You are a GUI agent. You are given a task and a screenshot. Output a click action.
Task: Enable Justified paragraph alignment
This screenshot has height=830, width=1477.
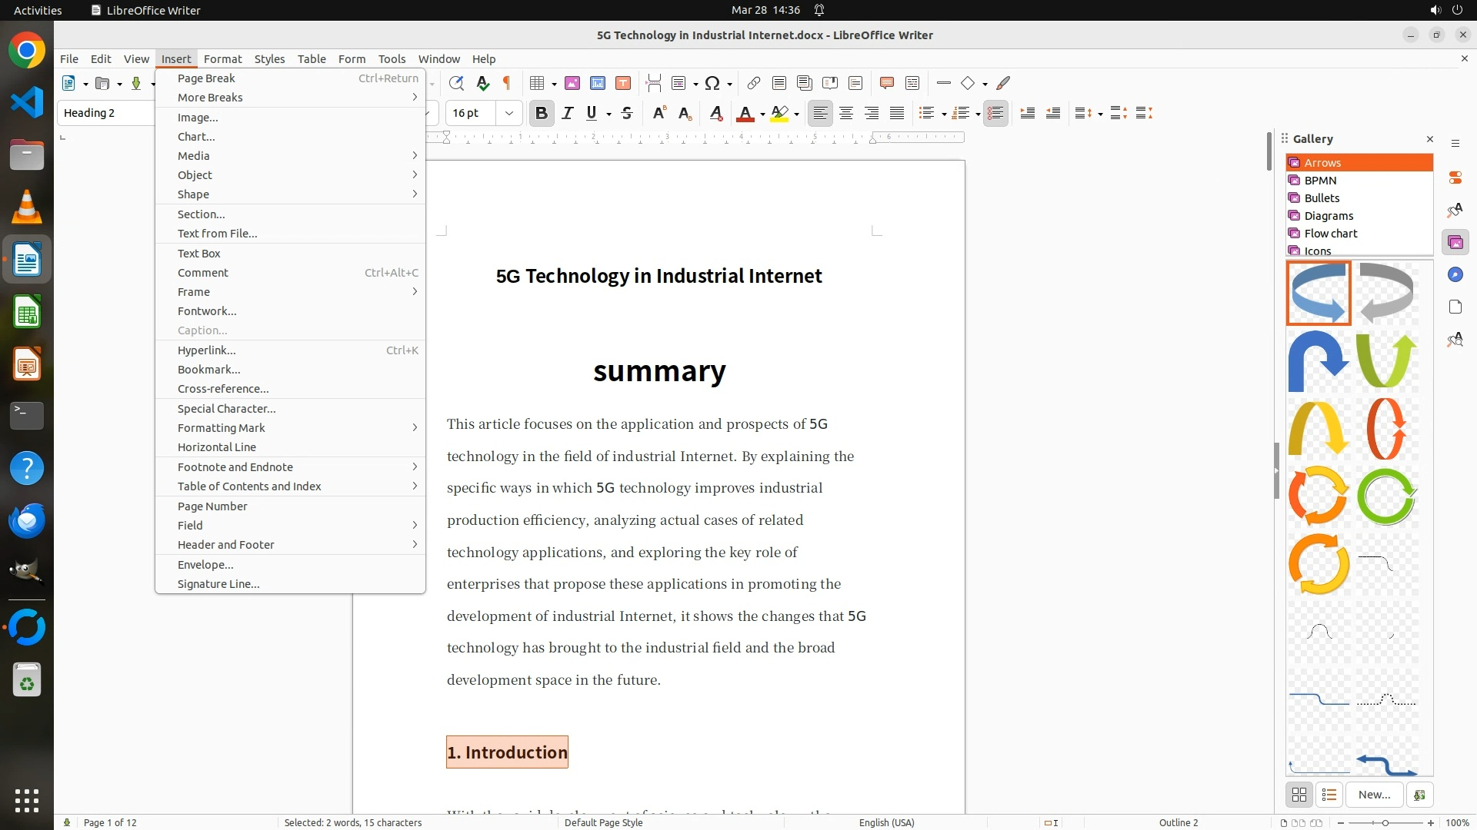[x=897, y=113]
